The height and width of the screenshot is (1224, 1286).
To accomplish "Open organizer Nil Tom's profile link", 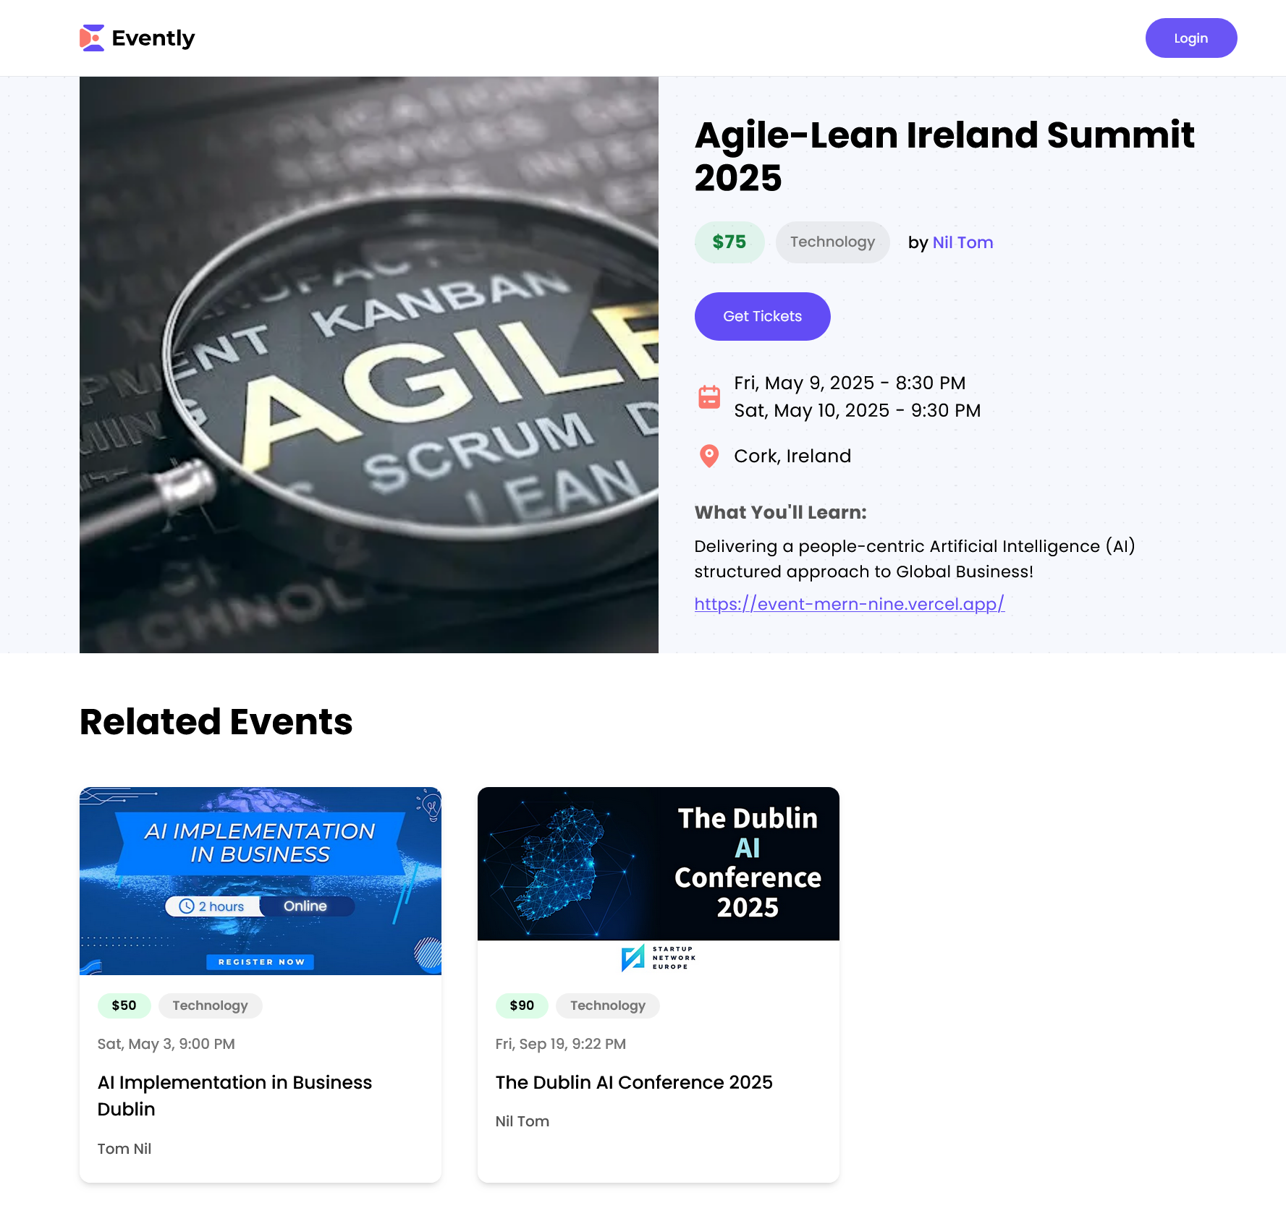I will pos(963,242).
